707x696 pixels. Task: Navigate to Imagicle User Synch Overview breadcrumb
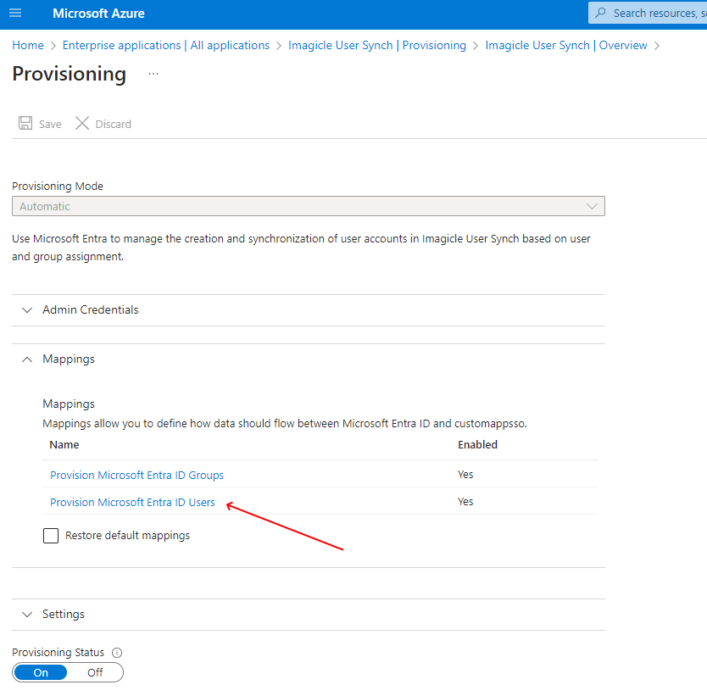click(565, 45)
